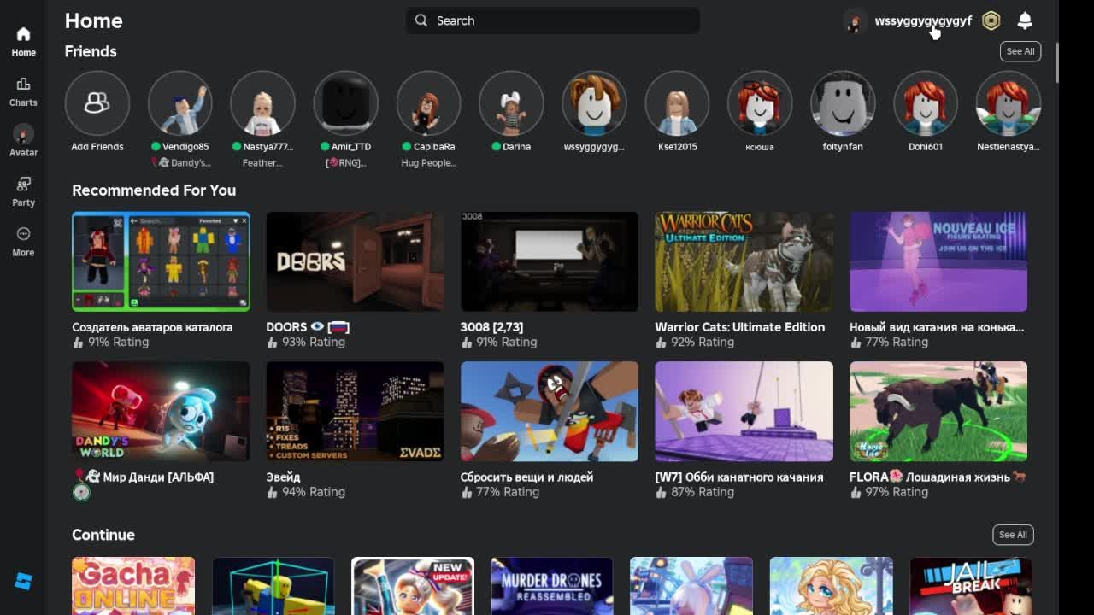Screen dimensions: 1094x615
Task: Open the [W7] Обби канатного качания thumbnail
Action: click(744, 412)
